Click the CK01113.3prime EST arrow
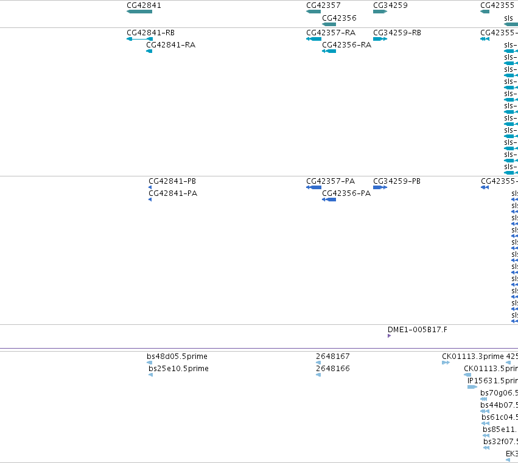This screenshot has height=463, width=518. point(446,363)
